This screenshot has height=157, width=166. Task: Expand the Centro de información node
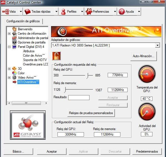pos(9,34)
